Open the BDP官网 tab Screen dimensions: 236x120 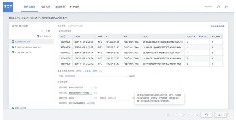[x=75, y=6]
